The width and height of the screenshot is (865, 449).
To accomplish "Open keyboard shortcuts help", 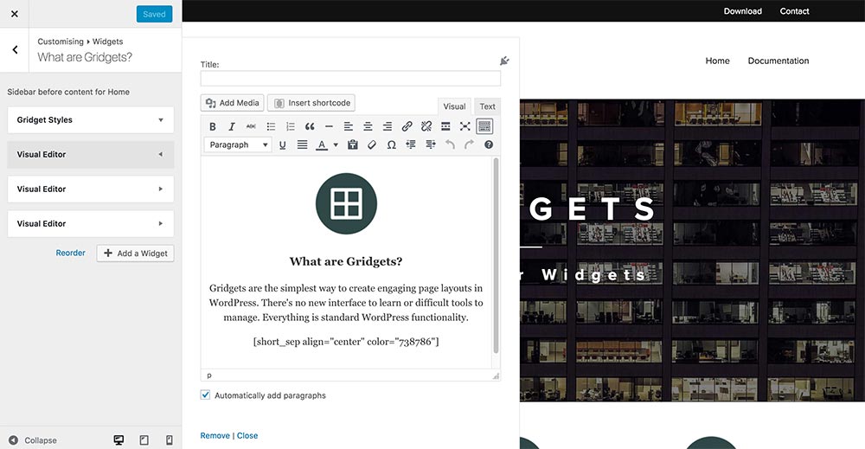I will pyautogui.click(x=489, y=144).
